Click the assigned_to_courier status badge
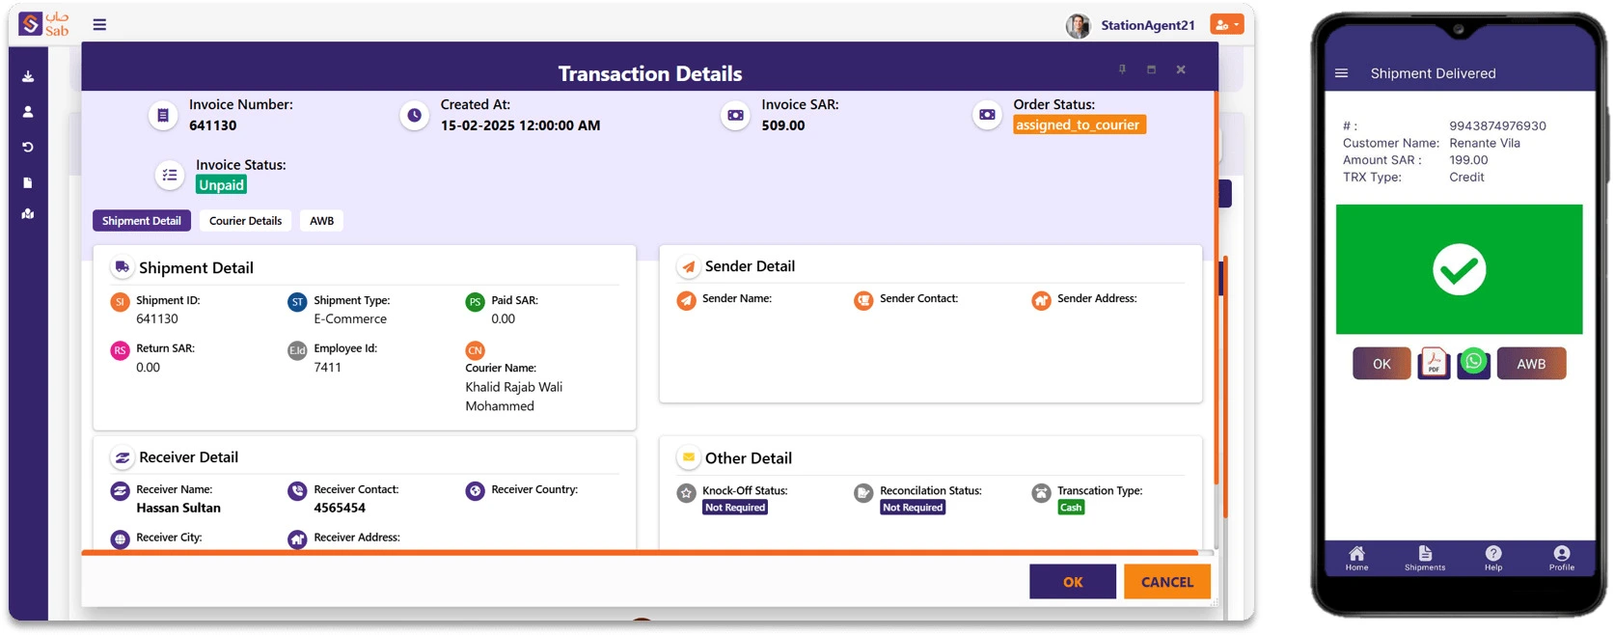The width and height of the screenshot is (1614, 635). point(1080,125)
